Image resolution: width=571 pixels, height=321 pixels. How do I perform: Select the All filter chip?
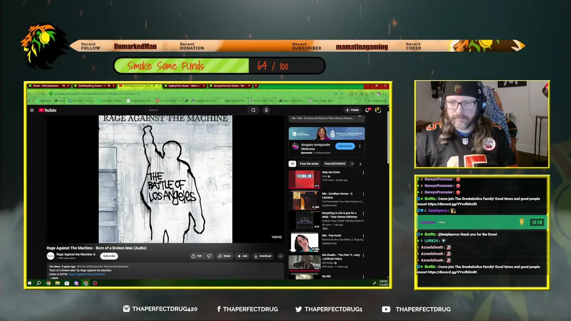click(292, 164)
